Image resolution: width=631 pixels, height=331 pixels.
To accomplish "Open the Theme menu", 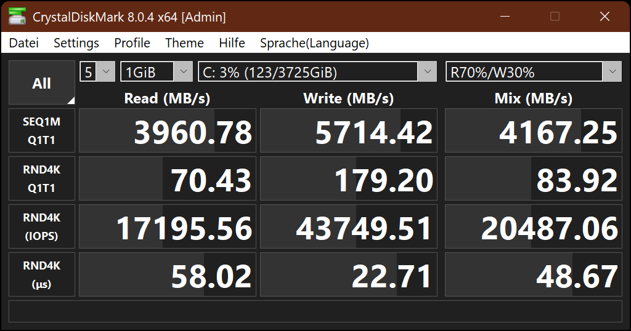I will pyautogui.click(x=184, y=43).
